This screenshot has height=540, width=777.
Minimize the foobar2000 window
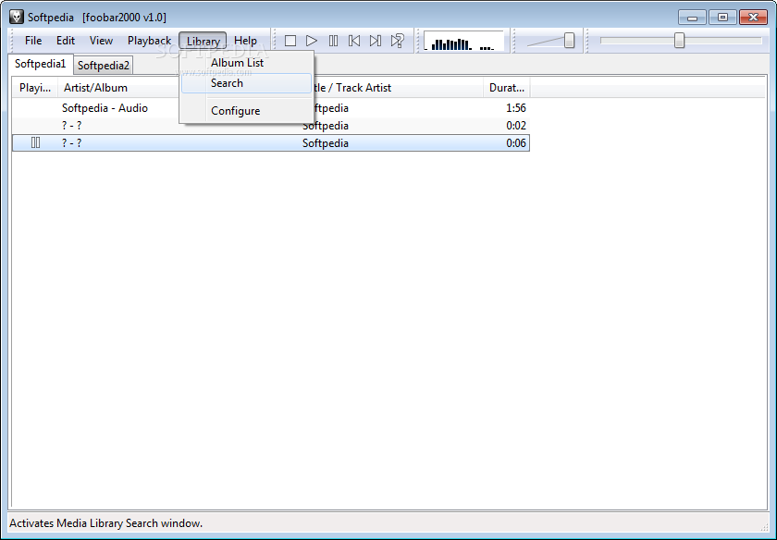[692, 18]
